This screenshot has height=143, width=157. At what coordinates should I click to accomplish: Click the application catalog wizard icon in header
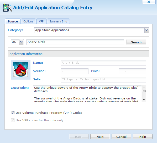[7, 8]
